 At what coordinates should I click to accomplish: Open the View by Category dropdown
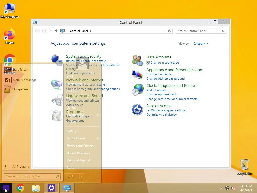[200, 44]
